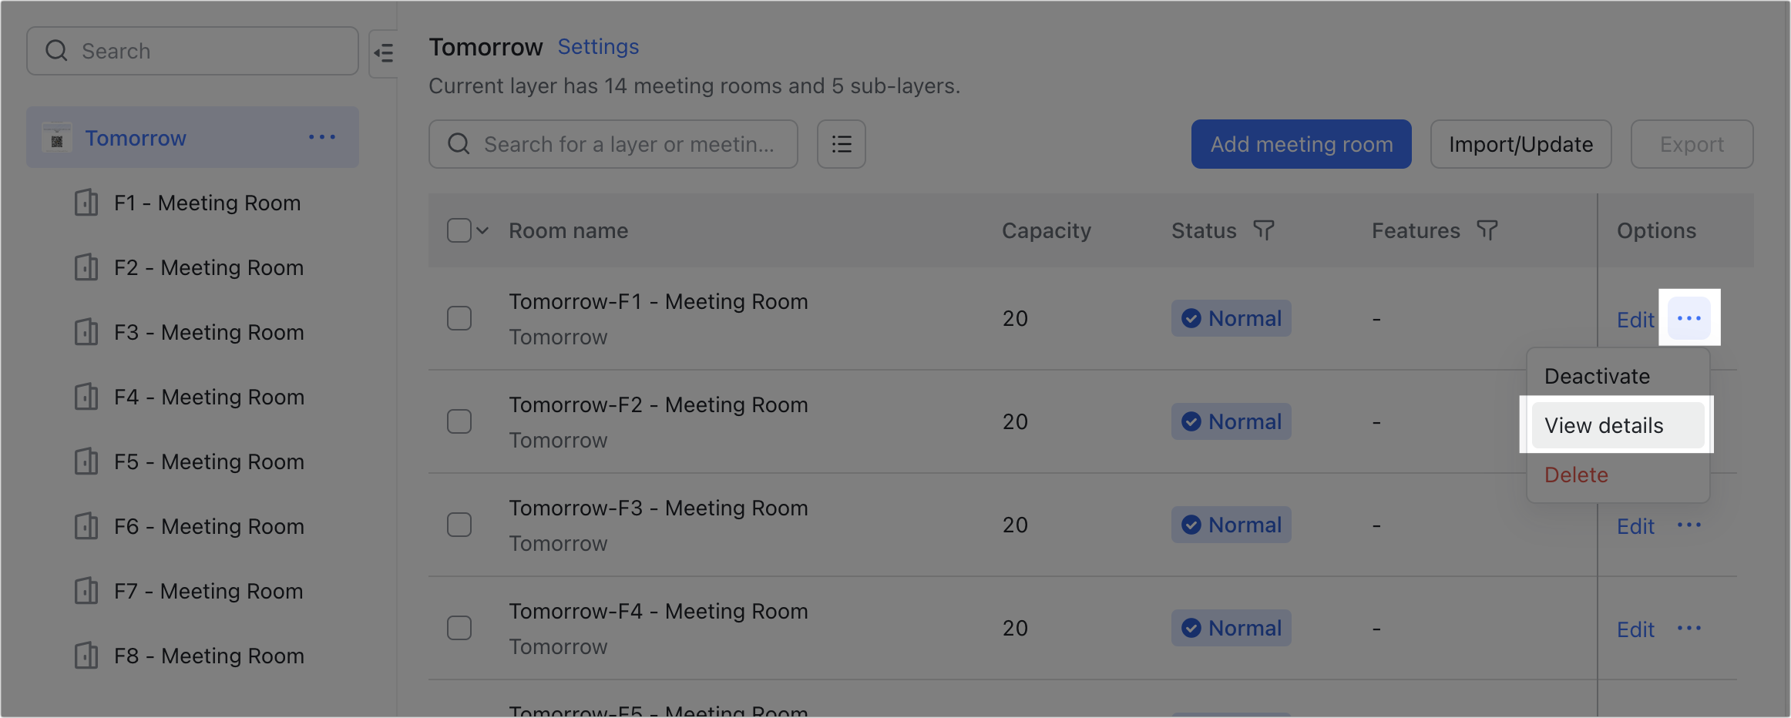Click the calendar icon beside Tomorrow layer
This screenshot has width=1791, height=718.
click(57, 138)
